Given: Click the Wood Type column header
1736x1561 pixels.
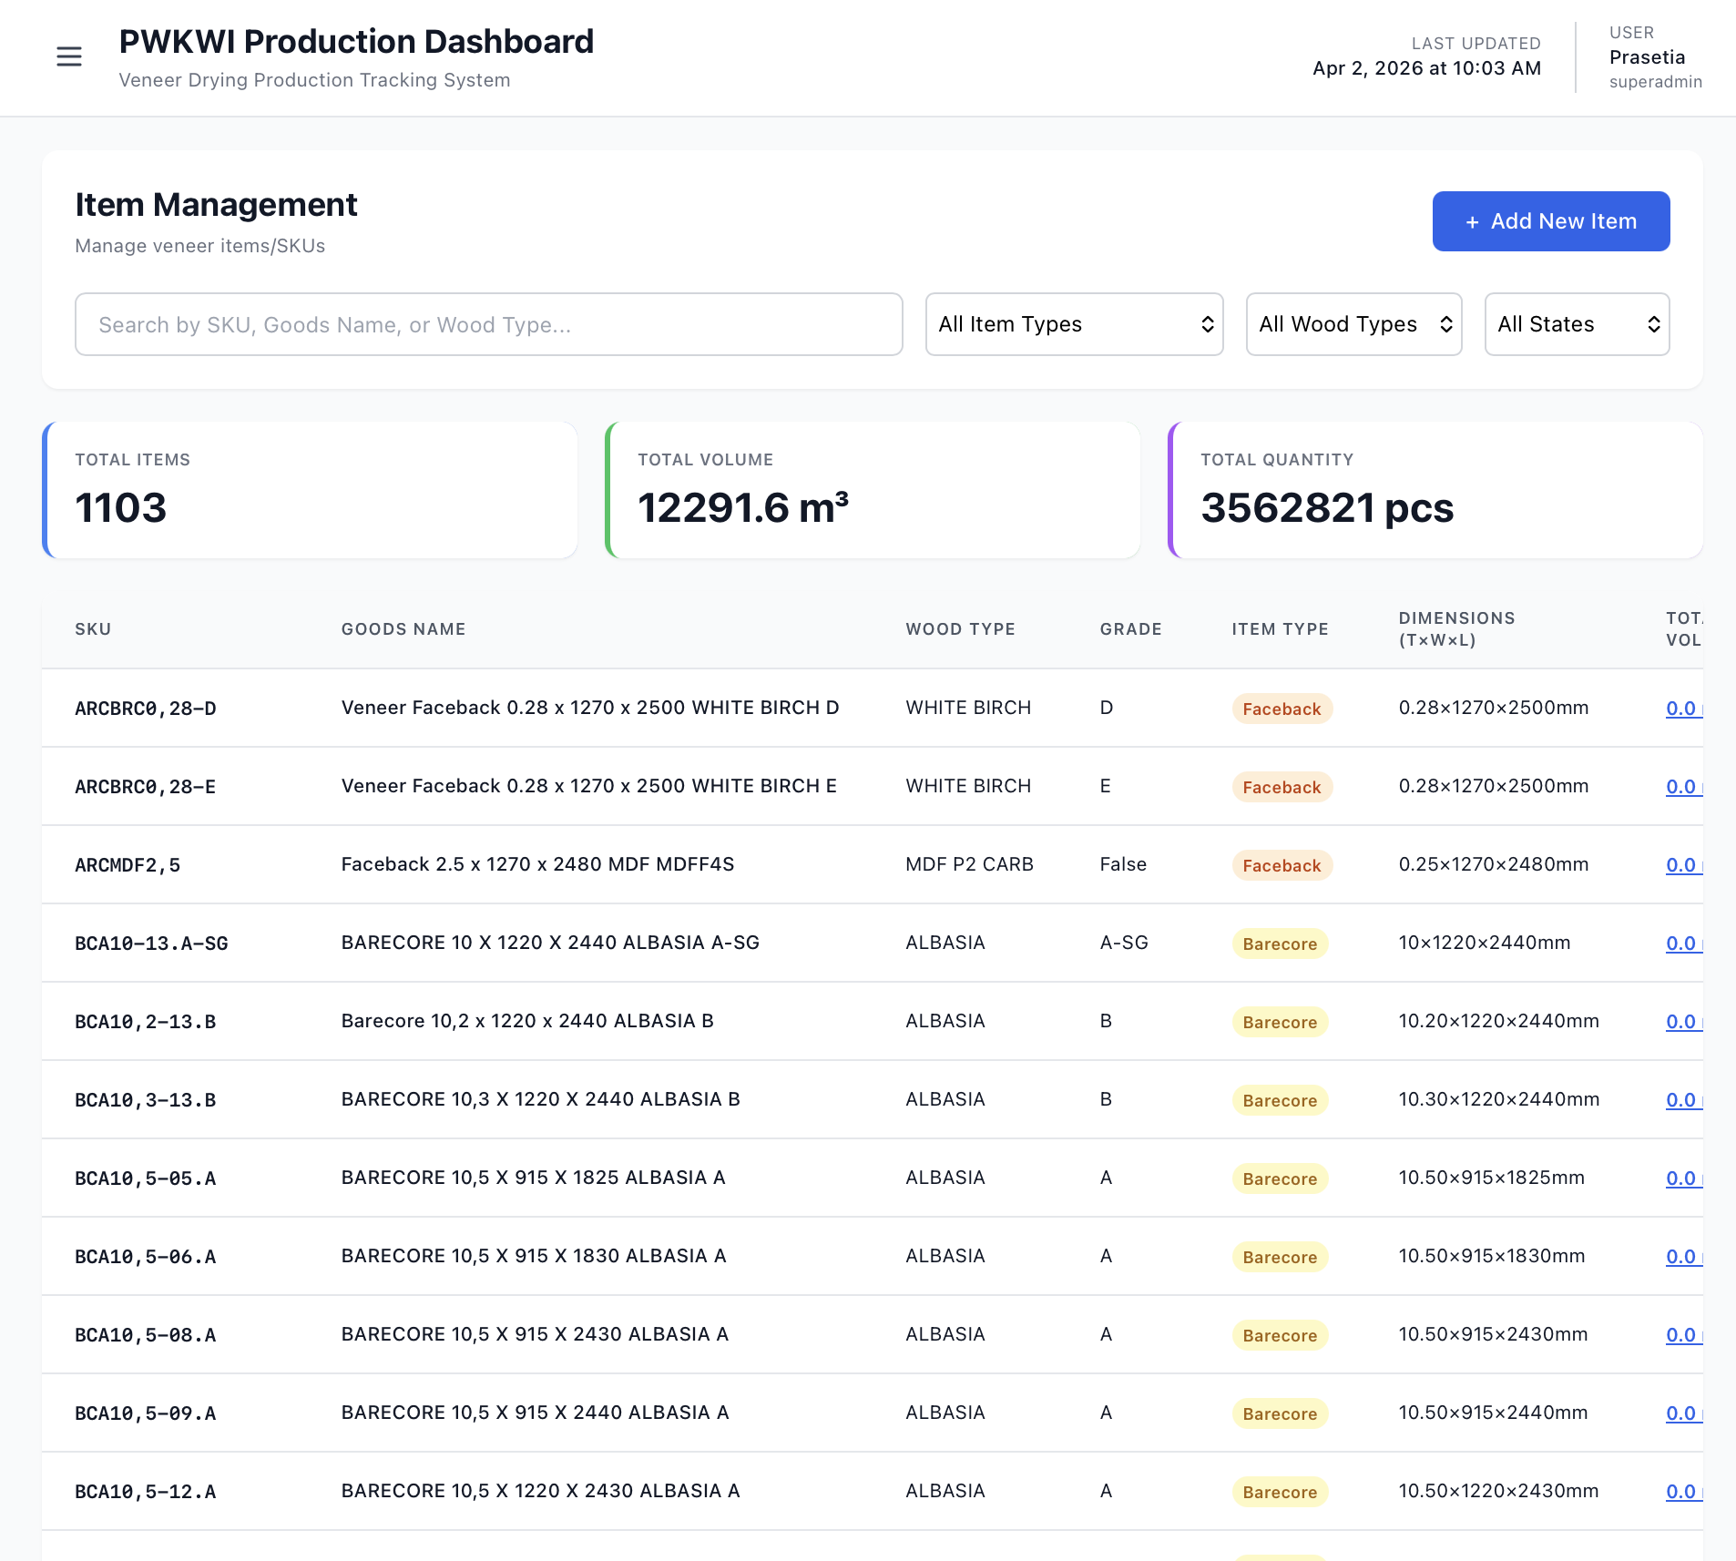Looking at the screenshot, I should coord(960,629).
